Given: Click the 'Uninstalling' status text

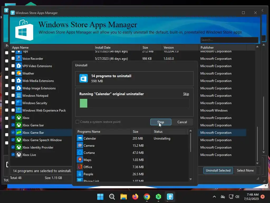Looking at the screenshot, I should [x=162, y=139].
